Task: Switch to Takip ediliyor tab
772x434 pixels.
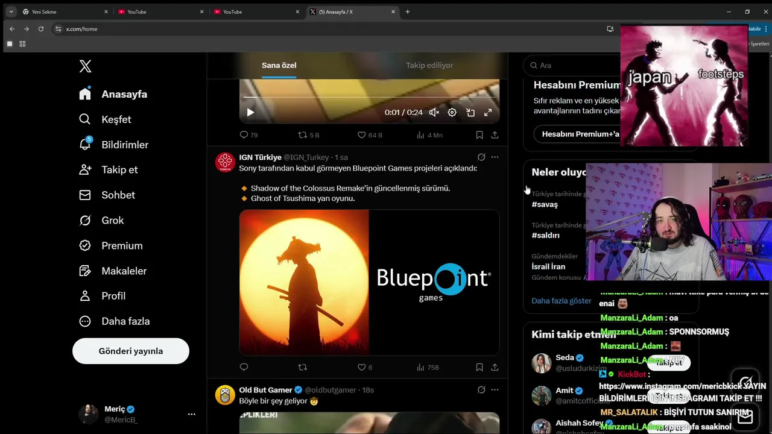Action: 429,65
